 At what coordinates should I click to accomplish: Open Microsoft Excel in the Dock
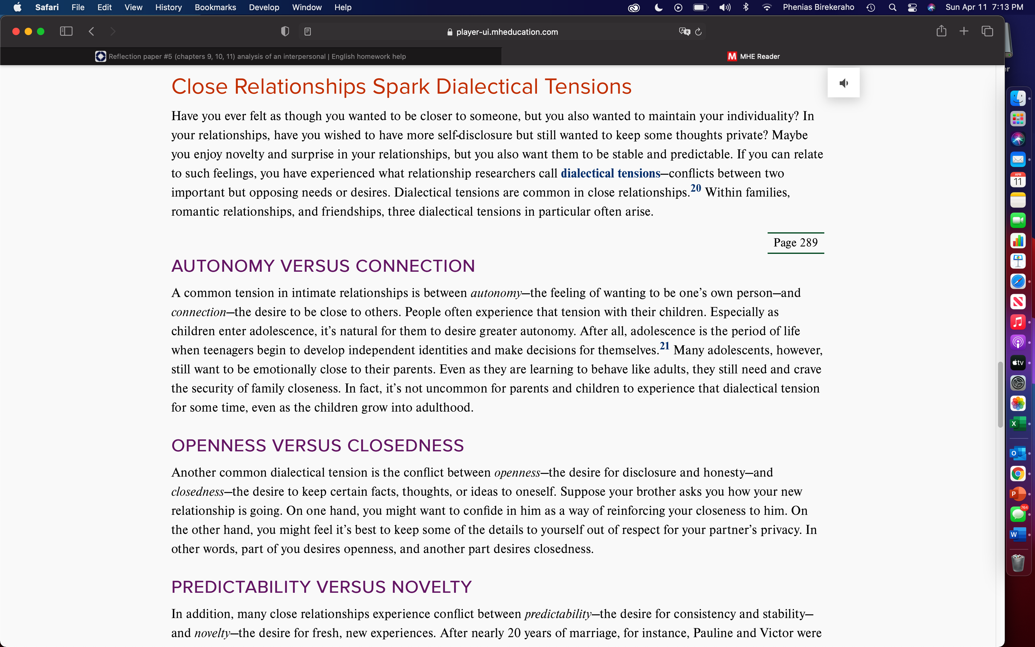coord(1018,424)
